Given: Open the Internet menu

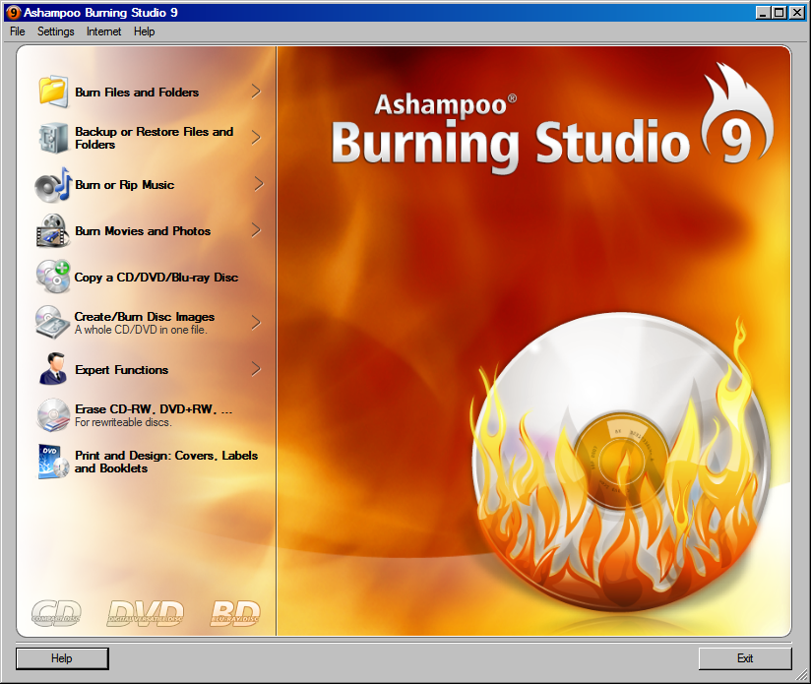Looking at the screenshot, I should point(104,31).
